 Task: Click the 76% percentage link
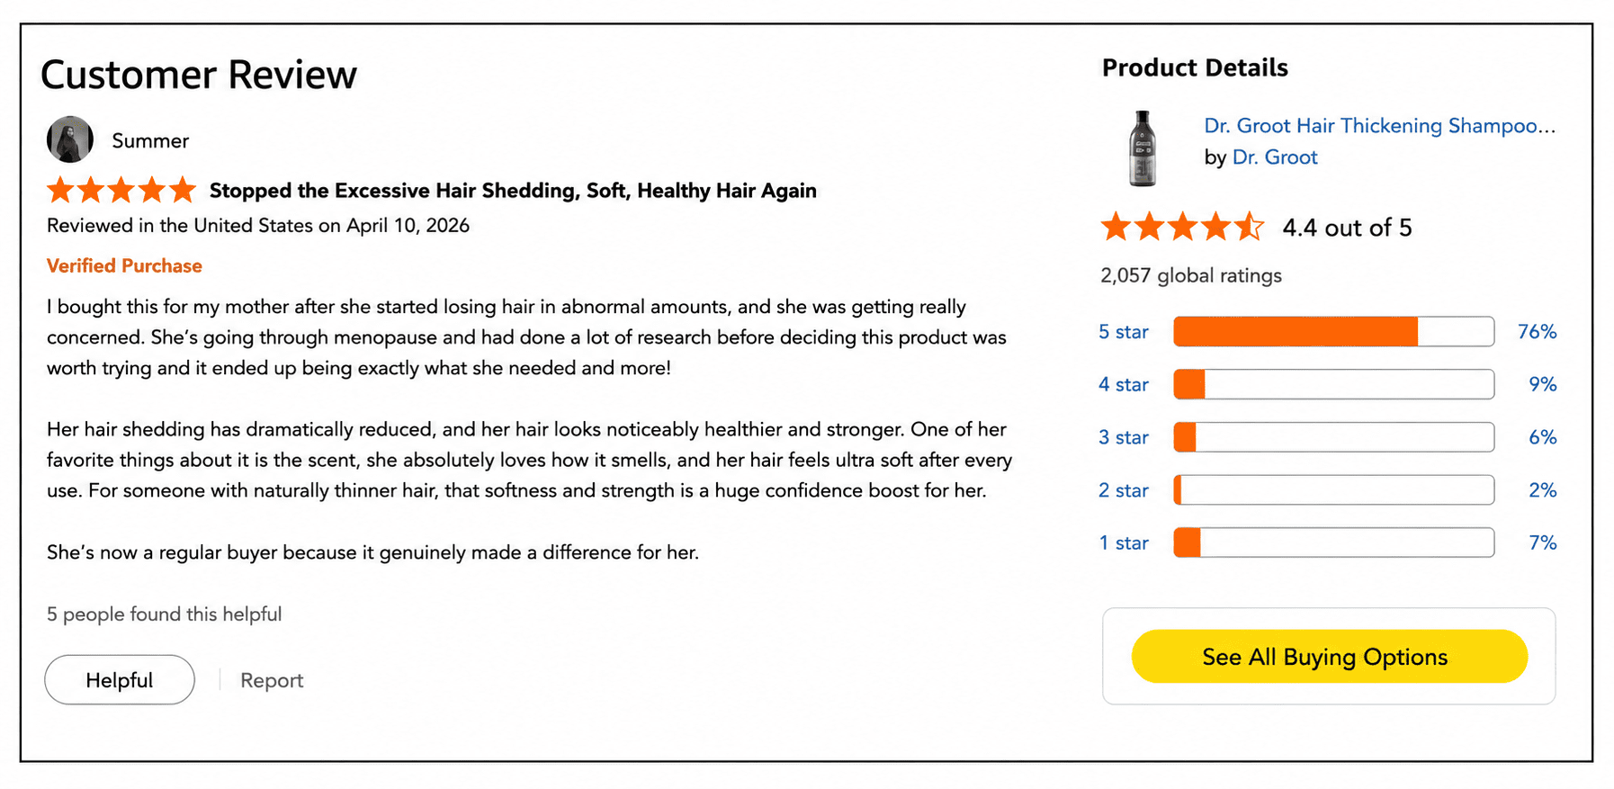click(1537, 332)
